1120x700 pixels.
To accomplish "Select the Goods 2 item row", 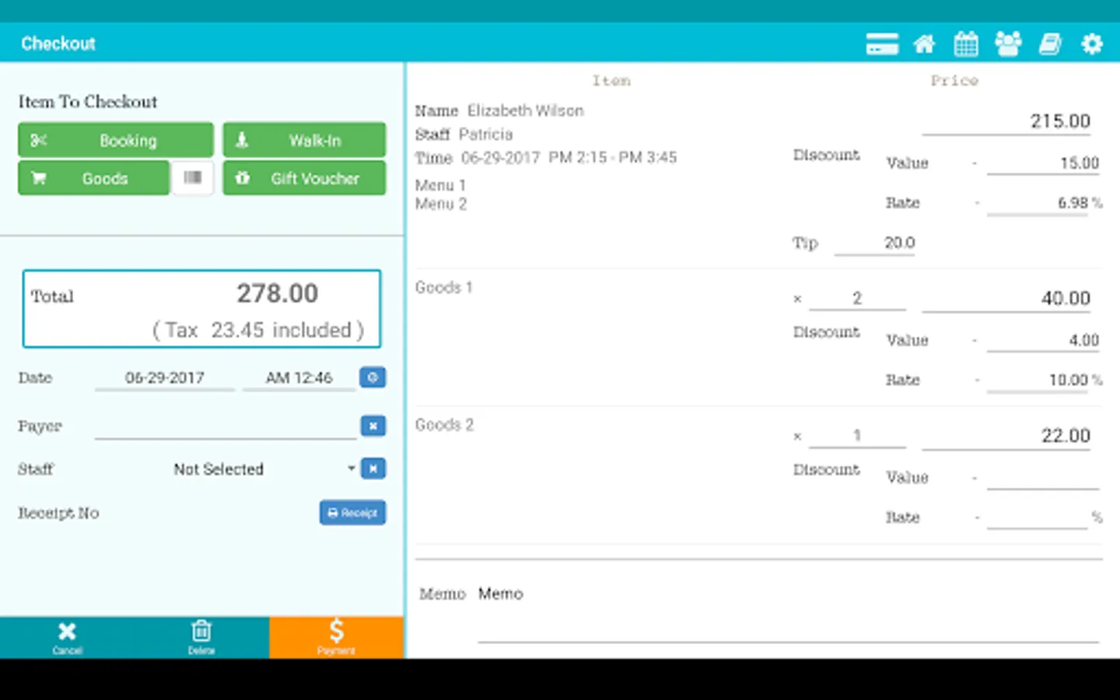I will tap(444, 425).
